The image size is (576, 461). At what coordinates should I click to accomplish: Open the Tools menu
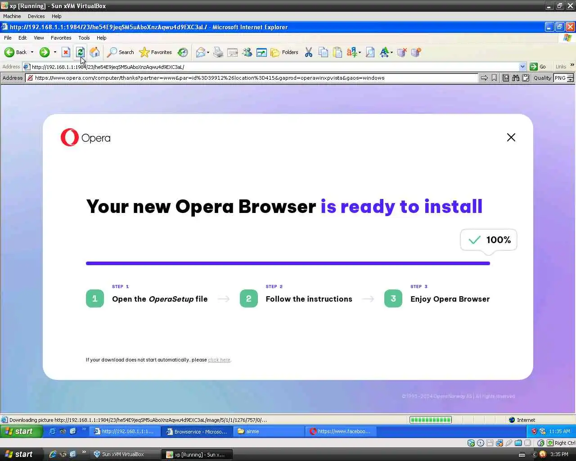[x=84, y=38]
